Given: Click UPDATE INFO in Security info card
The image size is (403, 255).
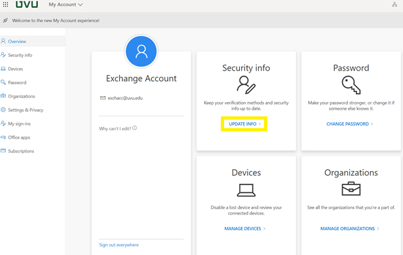Looking at the screenshot, I should (x=244, y=124).
